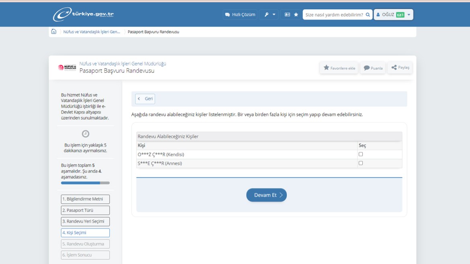This screenshot has width=470, height=264.
Task: Open Nüfus ve Vatandaşlık İşleri breadcrumb link
Action: pyautogui.click(x=92, y=32)
